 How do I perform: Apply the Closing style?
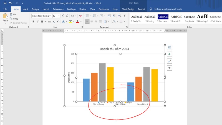coord(150,19)
